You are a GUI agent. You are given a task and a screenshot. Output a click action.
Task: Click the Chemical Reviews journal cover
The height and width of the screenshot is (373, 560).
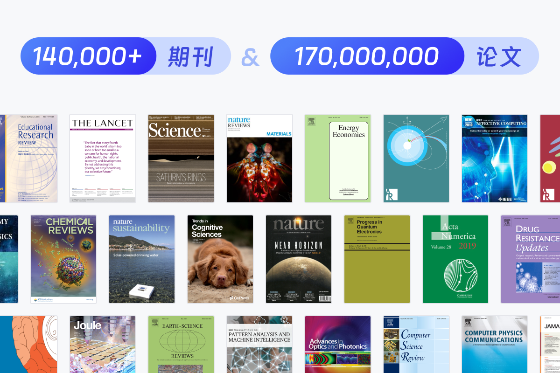click(63, 259)
